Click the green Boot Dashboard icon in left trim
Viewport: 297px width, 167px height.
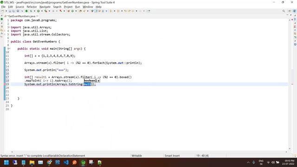pyautogui.click(x=2, y=19)
